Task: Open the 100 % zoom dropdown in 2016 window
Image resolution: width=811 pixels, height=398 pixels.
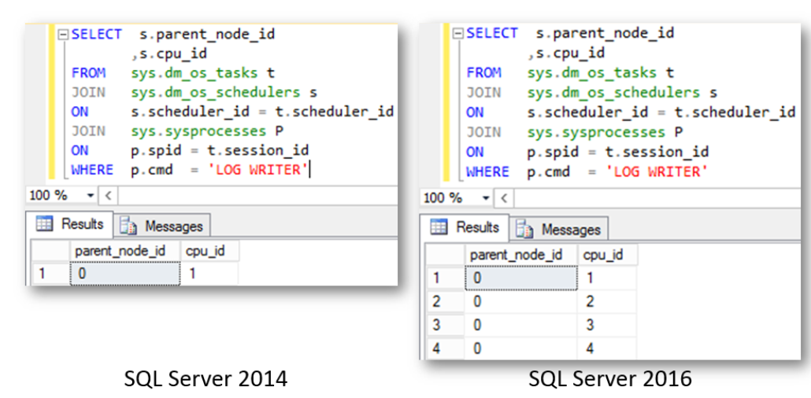Action: tap(486, 198)
